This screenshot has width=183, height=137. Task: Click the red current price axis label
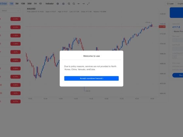tap(162, 27)
